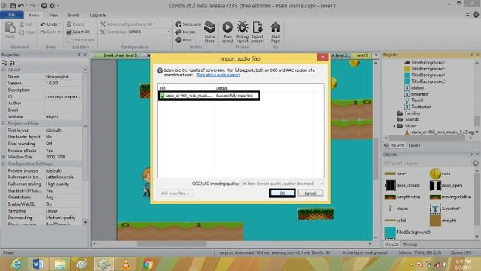This screenshot has height=271, width=481.
Task: Open Google Chrome from taskbar
Action: coord(147,264)
